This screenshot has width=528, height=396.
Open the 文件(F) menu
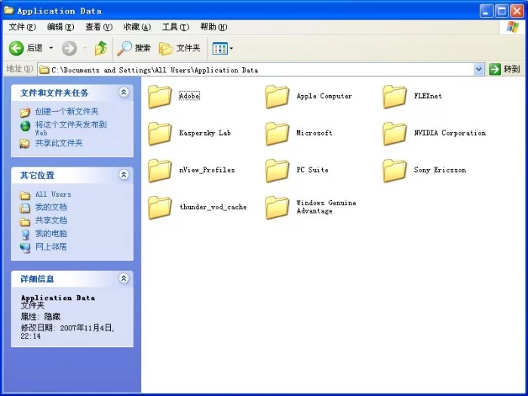22,27
